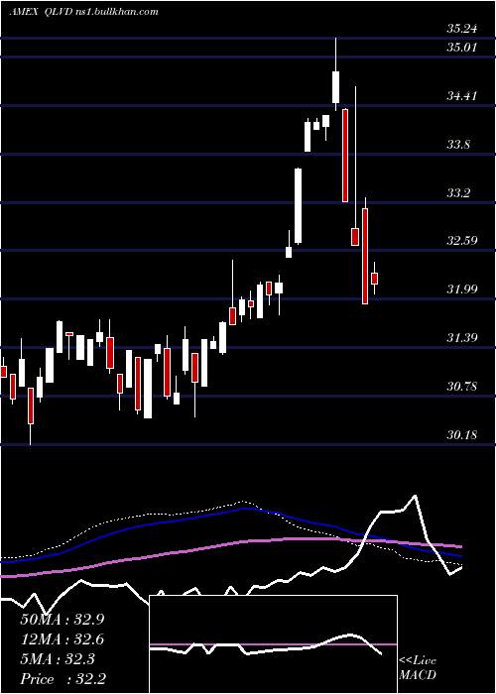496x694 pixels.
Task: Click the '<<Live MACD' label
Action: click(418, 667)
